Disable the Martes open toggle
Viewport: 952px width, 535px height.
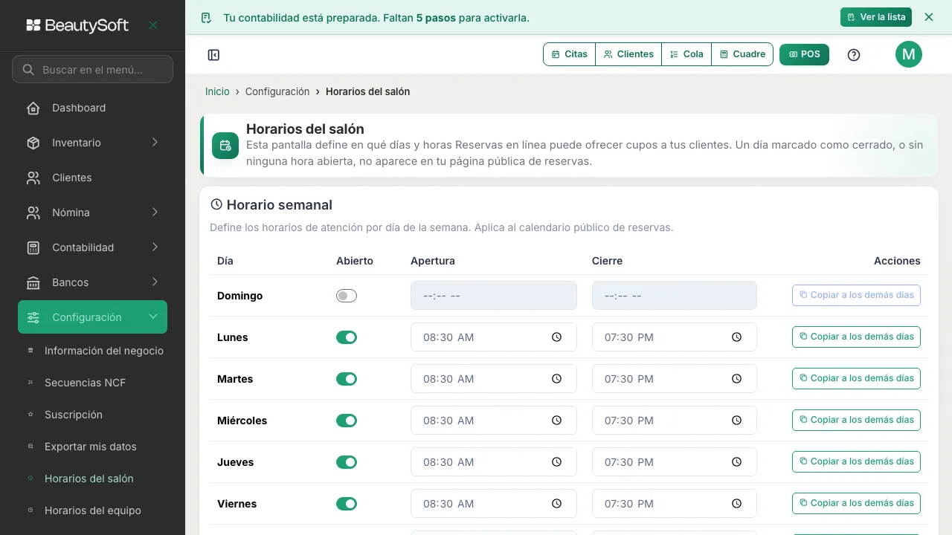(347, 379)
